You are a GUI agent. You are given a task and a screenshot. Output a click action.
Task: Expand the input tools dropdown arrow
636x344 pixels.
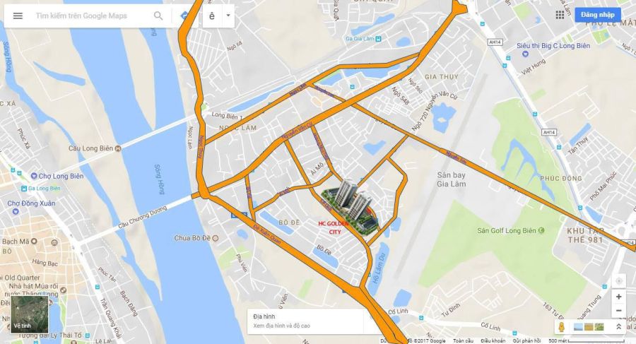point(228,16)
